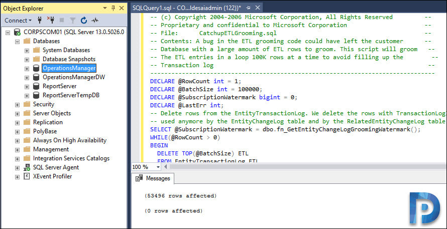This screenshot has height=229, width=447.
Task: Click the Database Snapshots folder icon
Action: [36, 59]
